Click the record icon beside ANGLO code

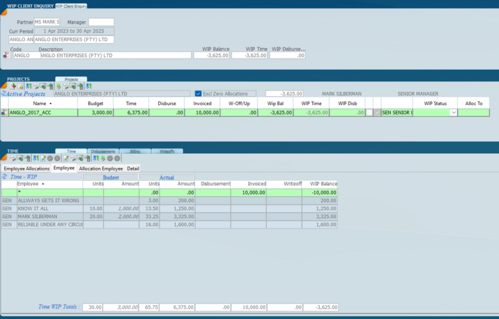[x=6, y=56]
